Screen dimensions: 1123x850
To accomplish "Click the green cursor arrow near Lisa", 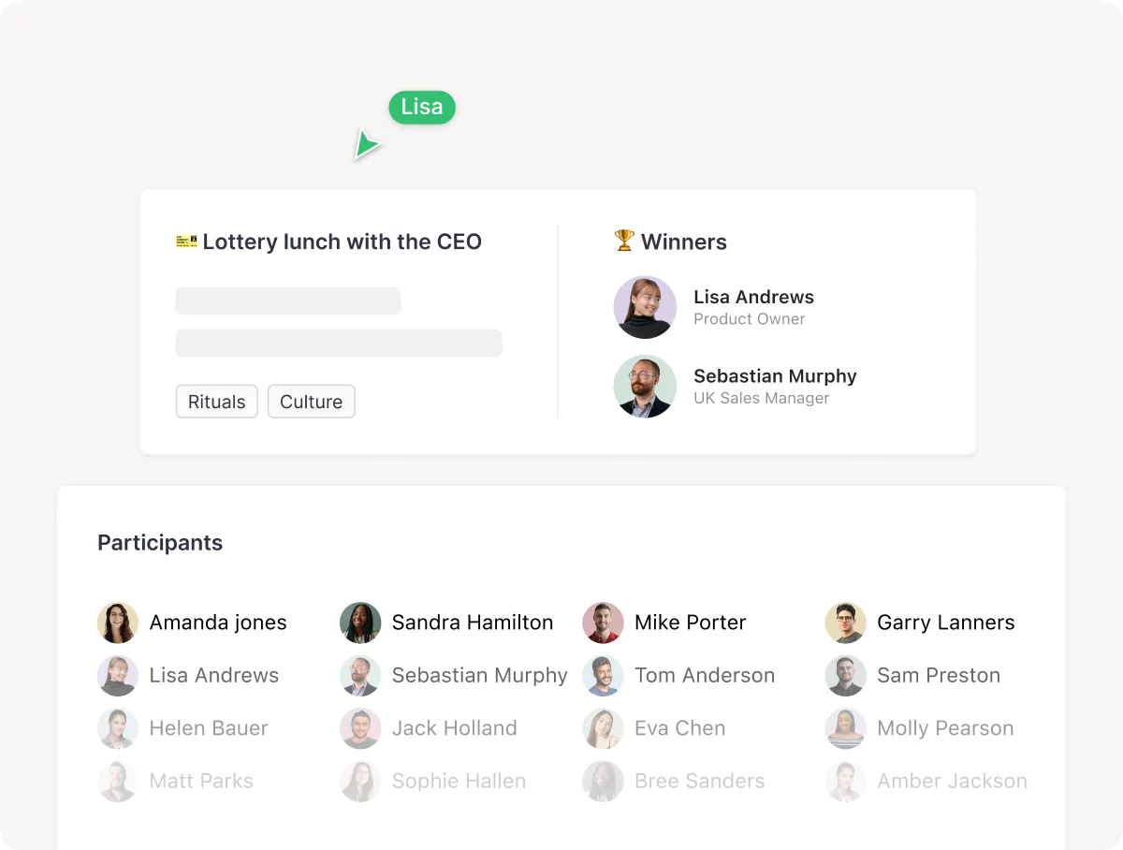I will tap(367, 145).
